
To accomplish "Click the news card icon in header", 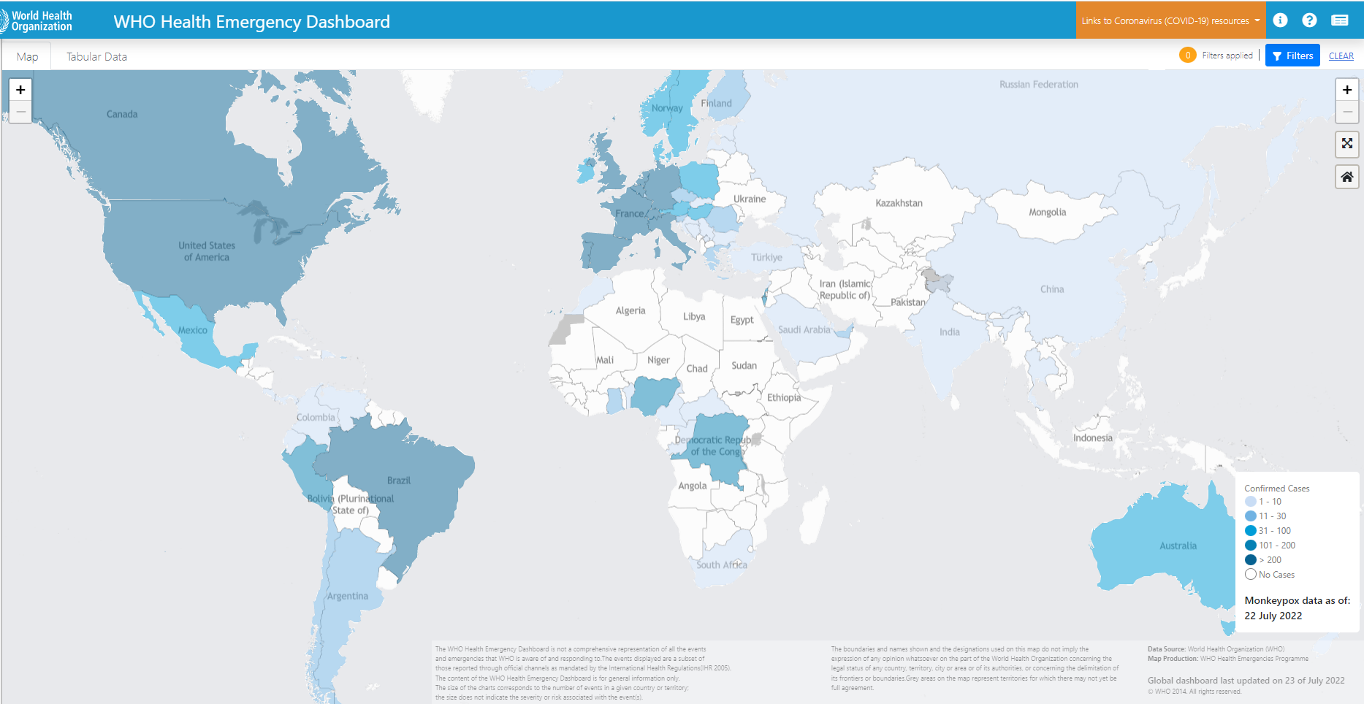I will pos(1339,20).
